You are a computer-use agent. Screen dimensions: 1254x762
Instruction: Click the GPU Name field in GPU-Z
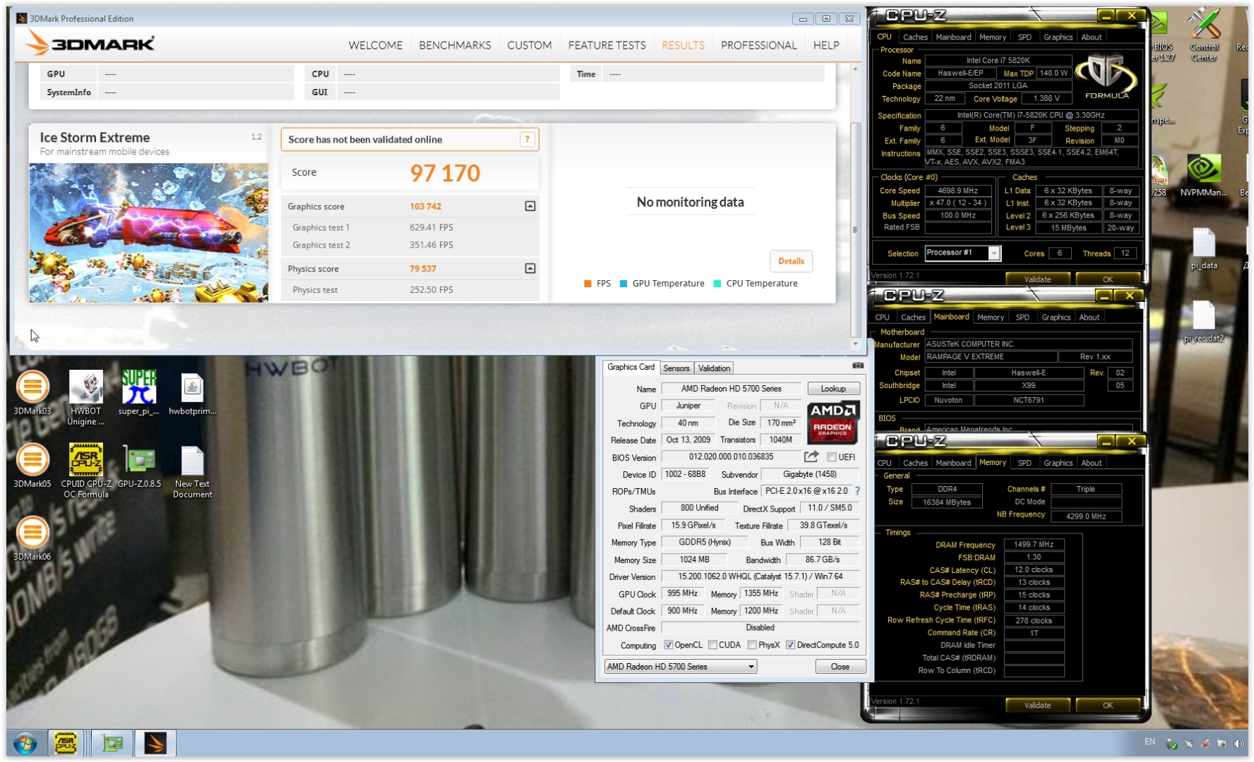(x=731, y=389)
